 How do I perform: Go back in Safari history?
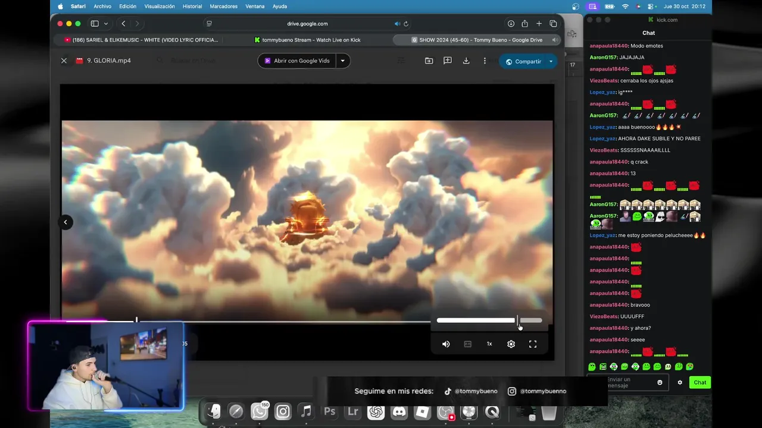pyautogui.click(x=123, y=24)
